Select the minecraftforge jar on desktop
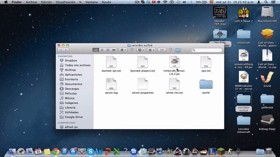 pyautogui.click(x=244, y=59)
